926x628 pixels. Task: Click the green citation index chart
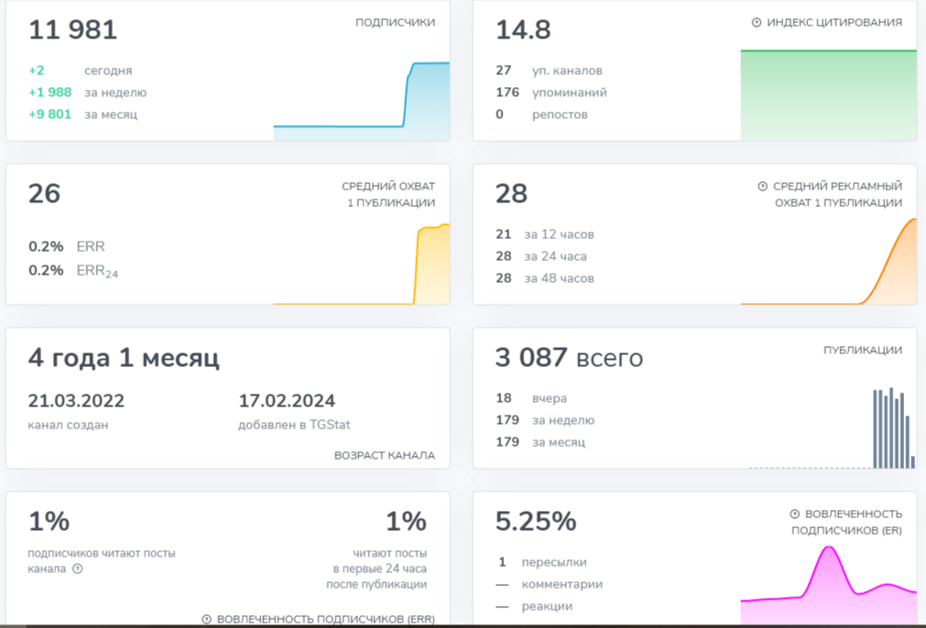click(x=828, y=95)
